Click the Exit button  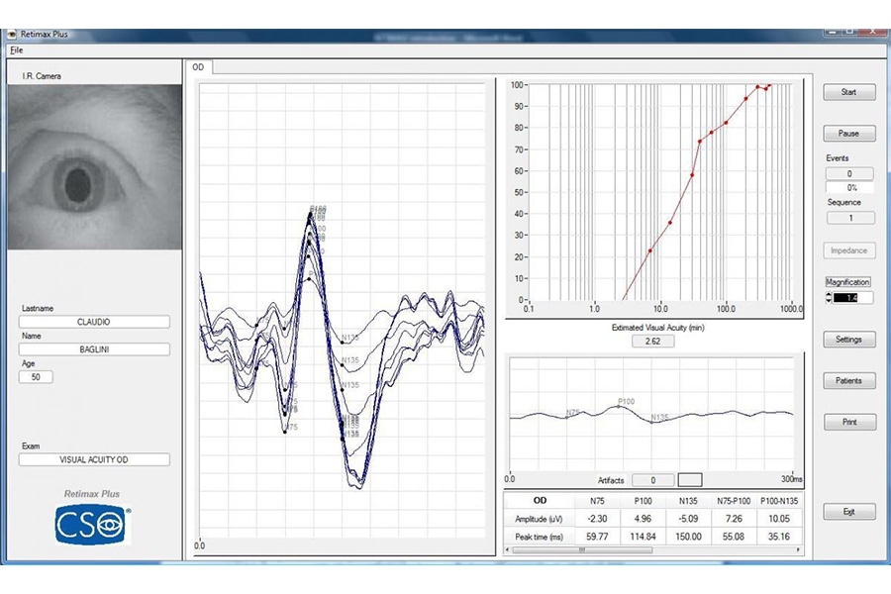coord(849,512)
